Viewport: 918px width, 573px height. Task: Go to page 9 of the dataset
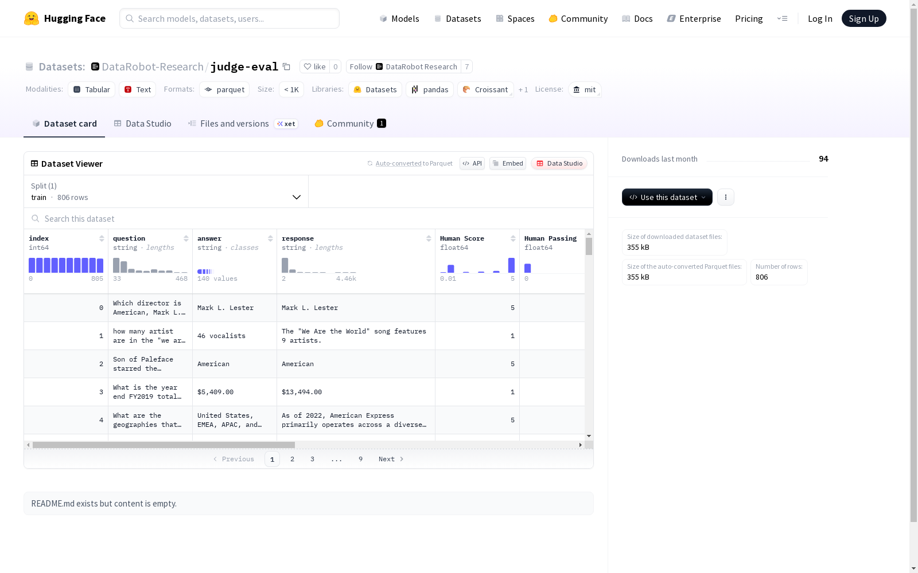(361, 459)
